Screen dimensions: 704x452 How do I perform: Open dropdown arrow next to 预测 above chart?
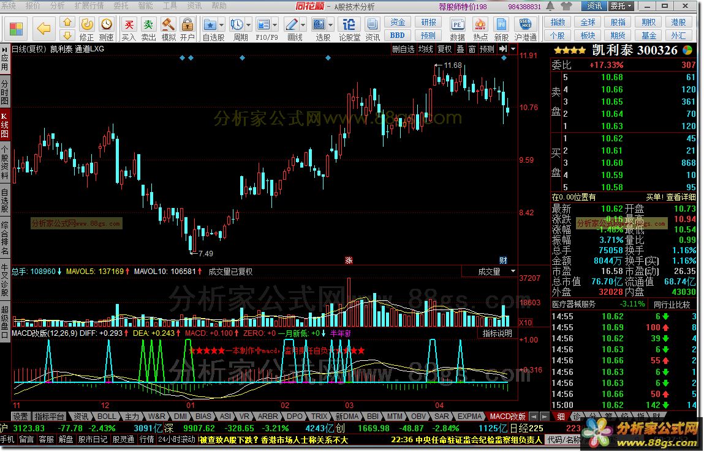513,48
